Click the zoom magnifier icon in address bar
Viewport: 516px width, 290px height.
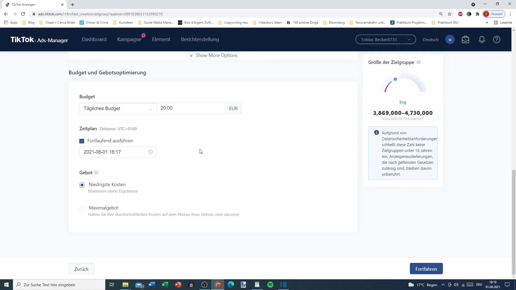pos(441,14)
